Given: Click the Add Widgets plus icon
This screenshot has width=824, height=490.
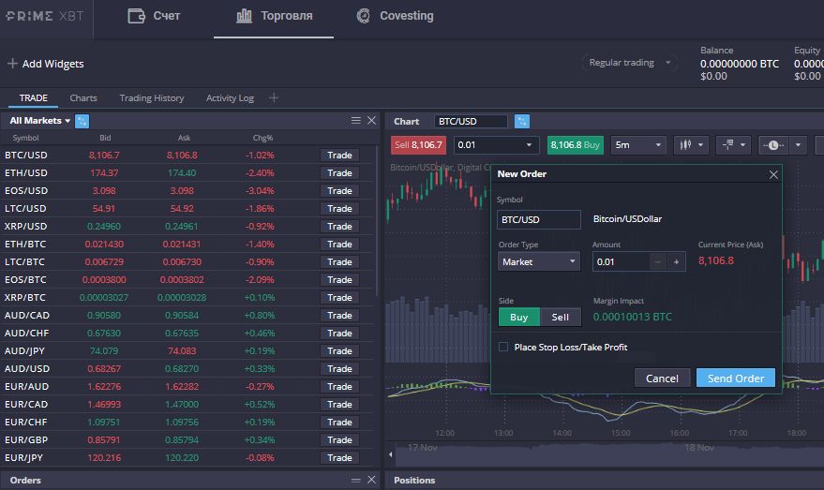Looking at the screenshot, I should click(12, 64).
